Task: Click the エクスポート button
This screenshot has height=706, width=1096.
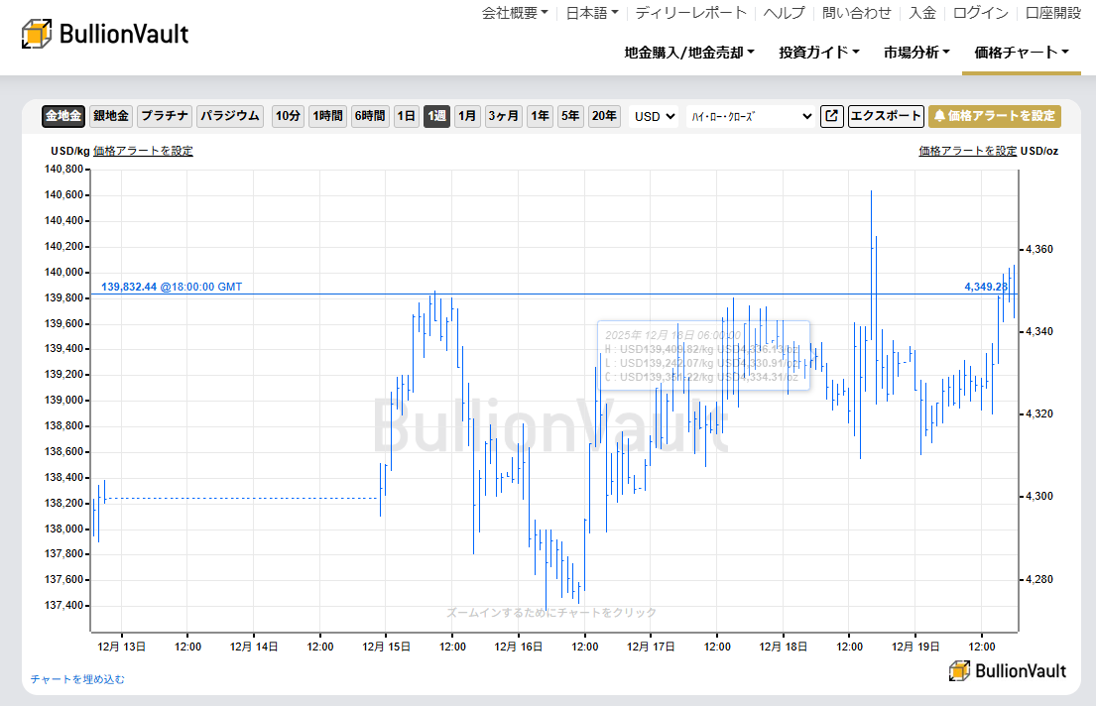Action: (886, 116)
